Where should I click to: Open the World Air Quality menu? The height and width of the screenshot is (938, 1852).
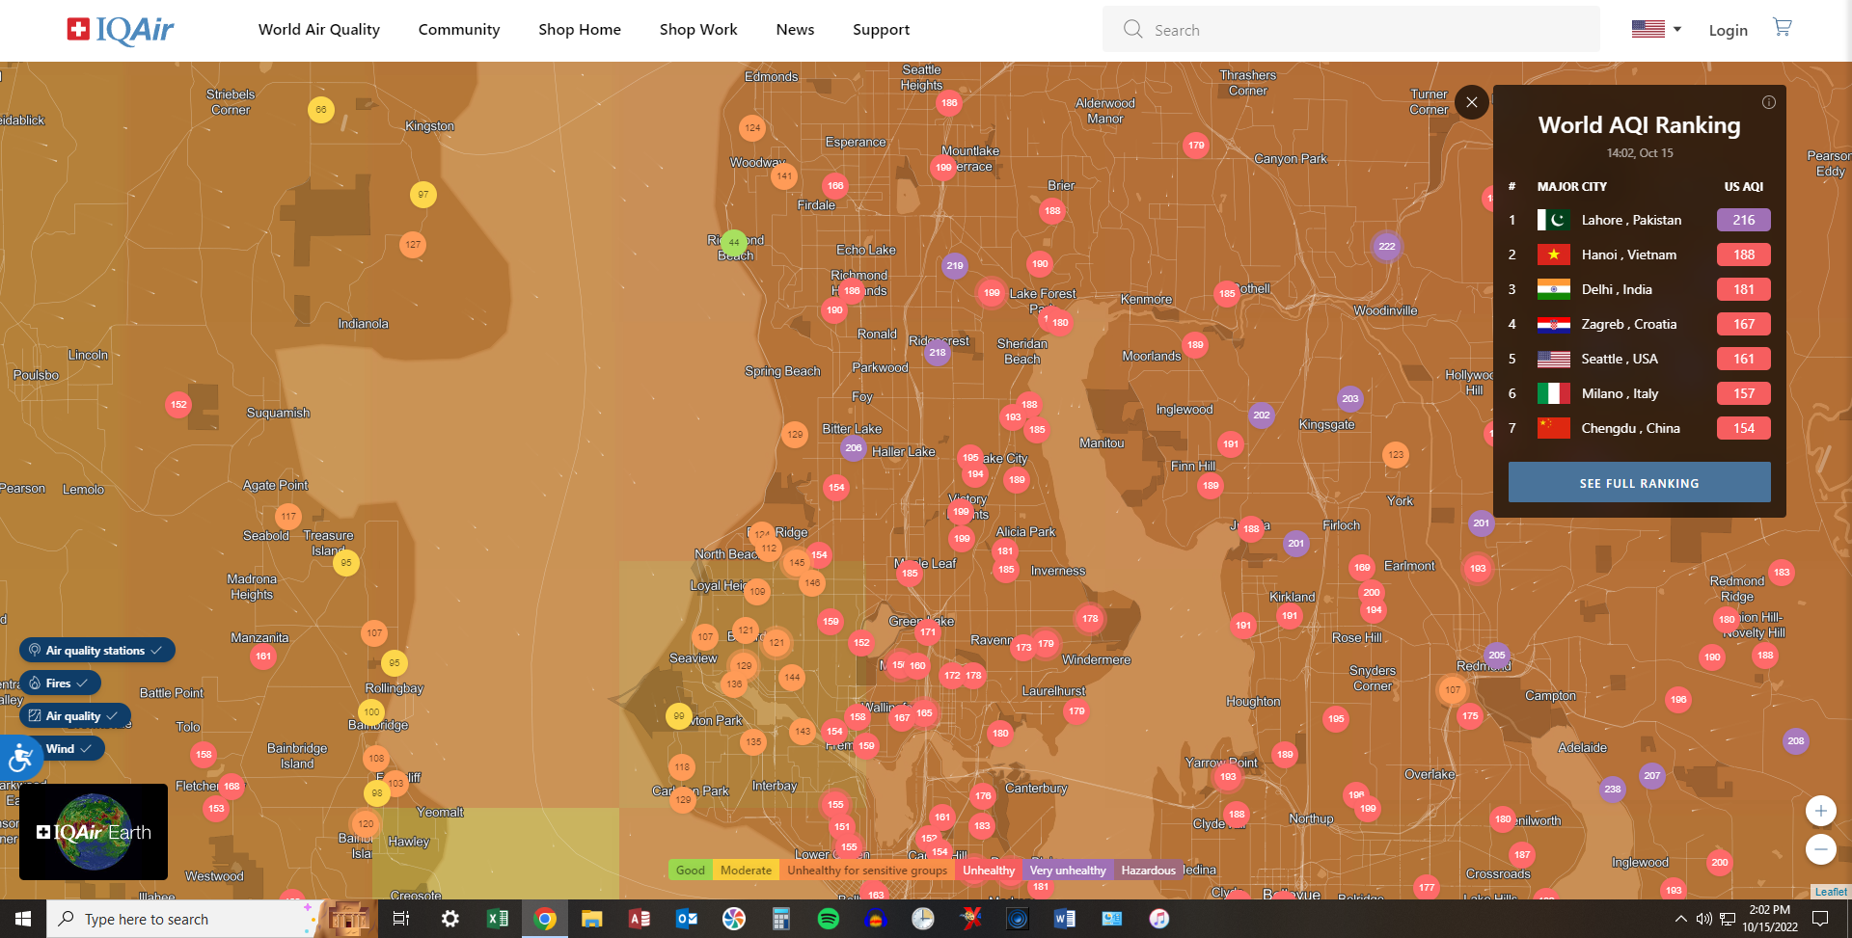318,30
